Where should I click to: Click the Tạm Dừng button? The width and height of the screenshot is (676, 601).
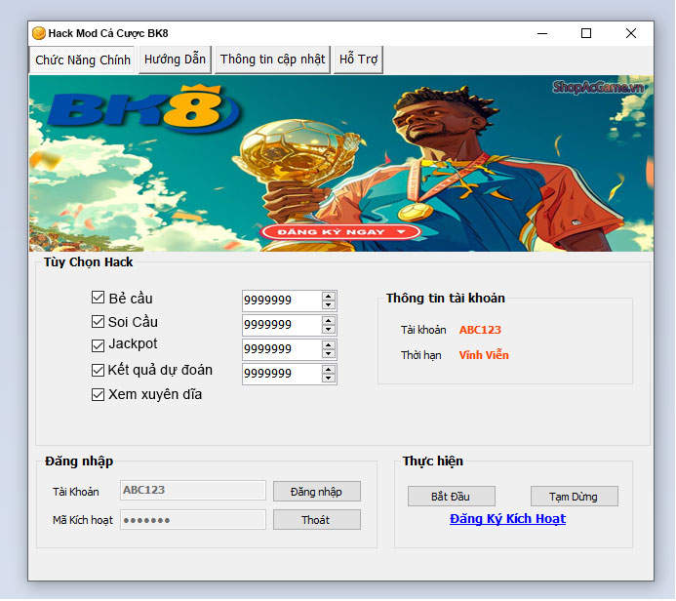[574, 497]
